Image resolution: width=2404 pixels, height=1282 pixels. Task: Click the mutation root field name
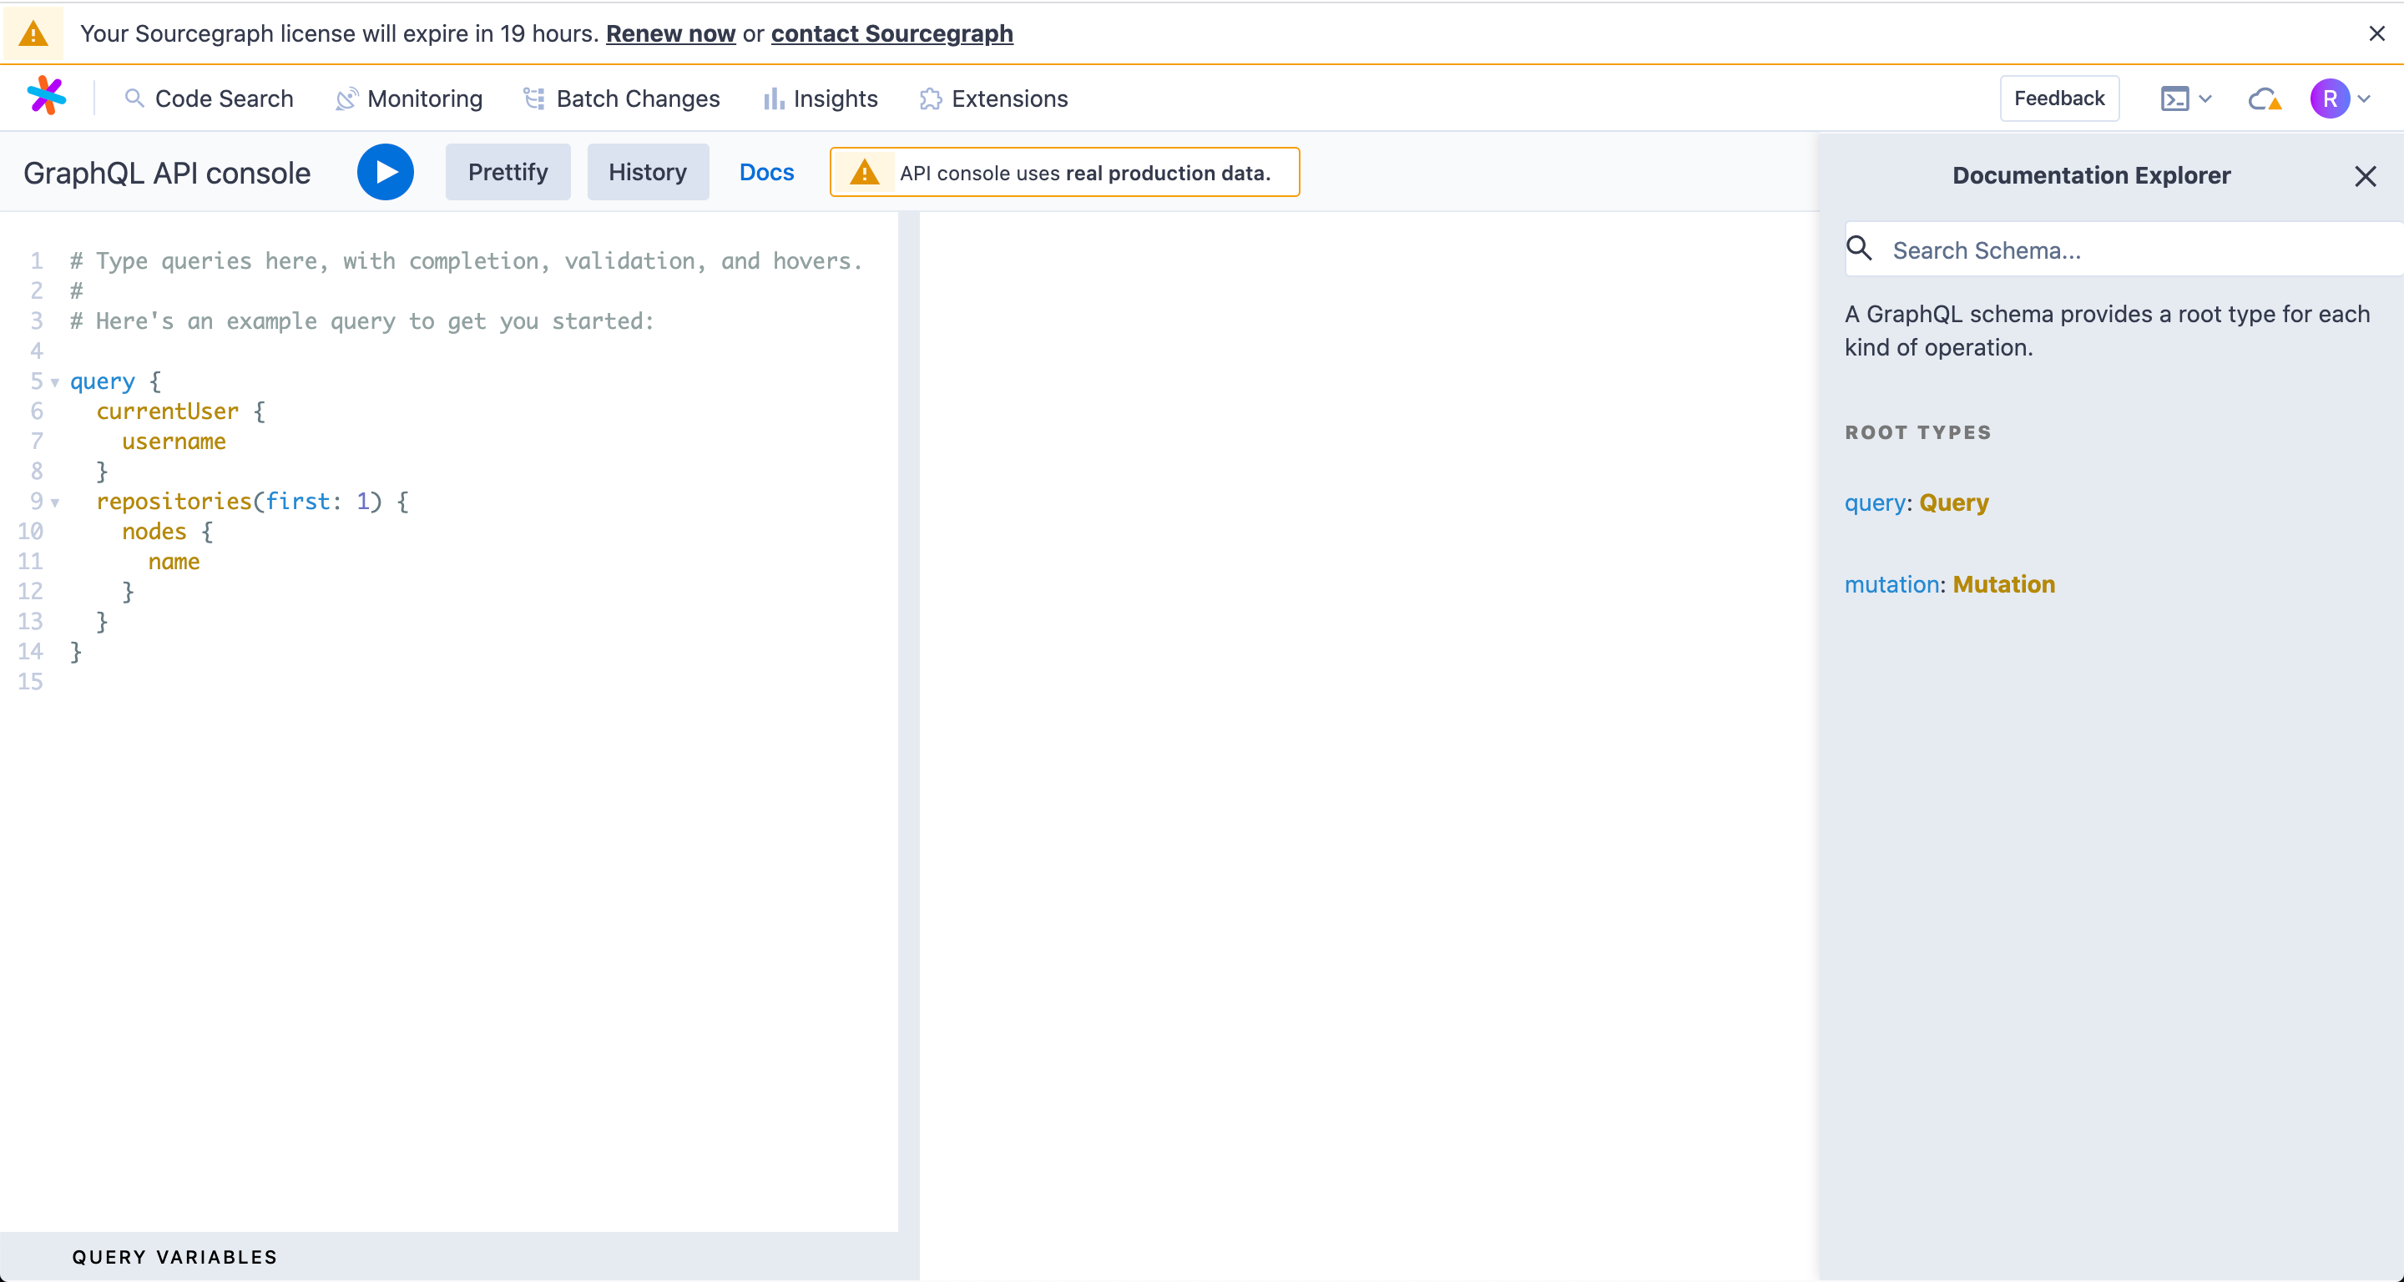tap(1891, 585)
